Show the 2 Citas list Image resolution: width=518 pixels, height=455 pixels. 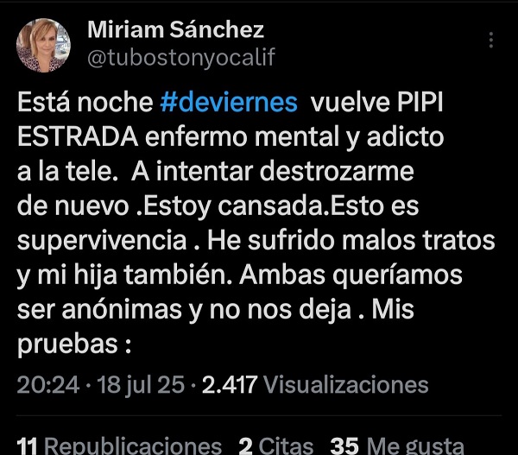tap(276, 446)
